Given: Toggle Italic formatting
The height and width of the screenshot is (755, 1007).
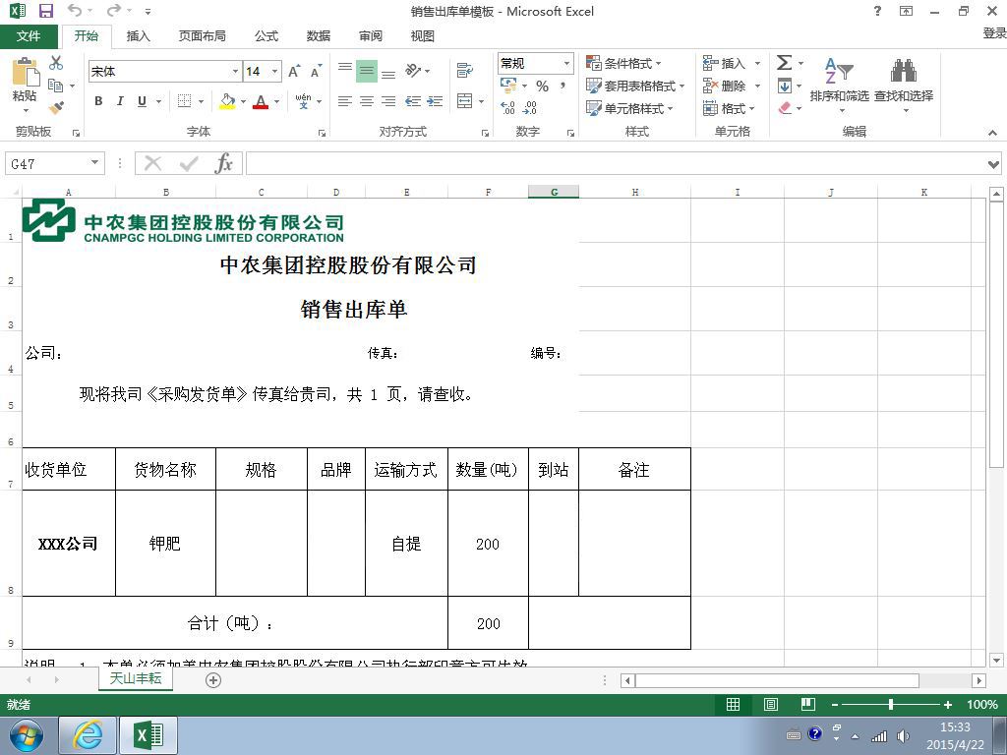Looking at the screenshot, I should pos(120,101).
